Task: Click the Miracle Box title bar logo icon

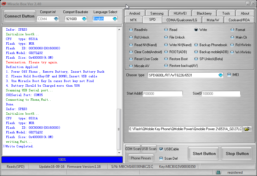Action: click(x=4, y=4)
